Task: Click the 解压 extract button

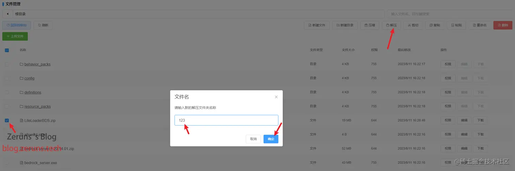Action: click(391, 25)
